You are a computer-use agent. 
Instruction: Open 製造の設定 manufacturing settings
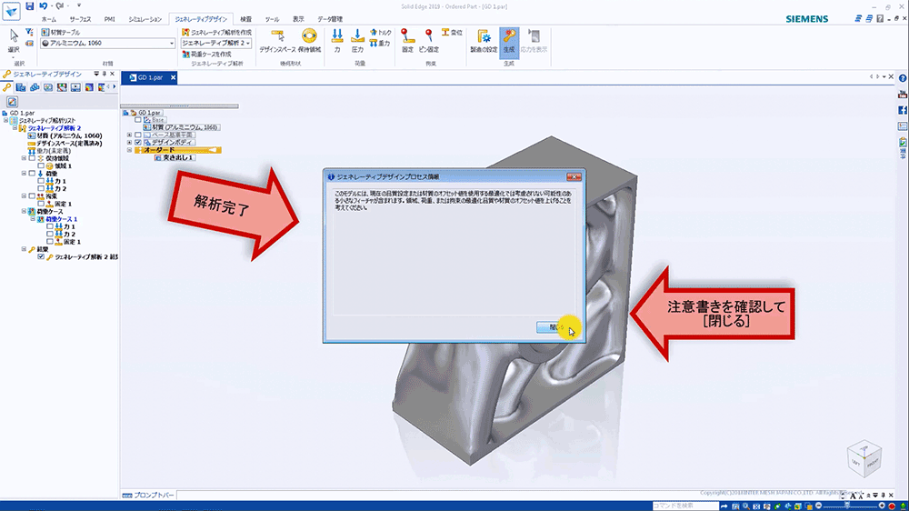tap(484, 41)
